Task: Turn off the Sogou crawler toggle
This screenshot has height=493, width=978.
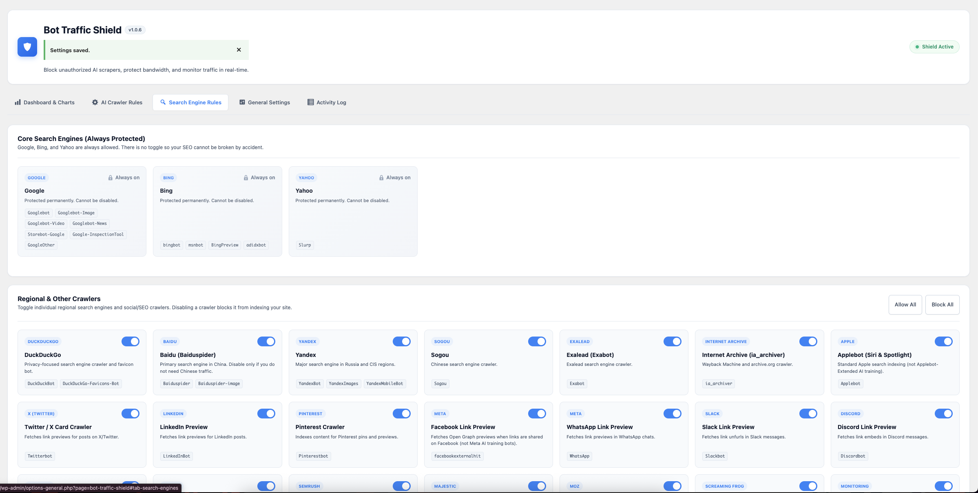Action: (537, 341)
